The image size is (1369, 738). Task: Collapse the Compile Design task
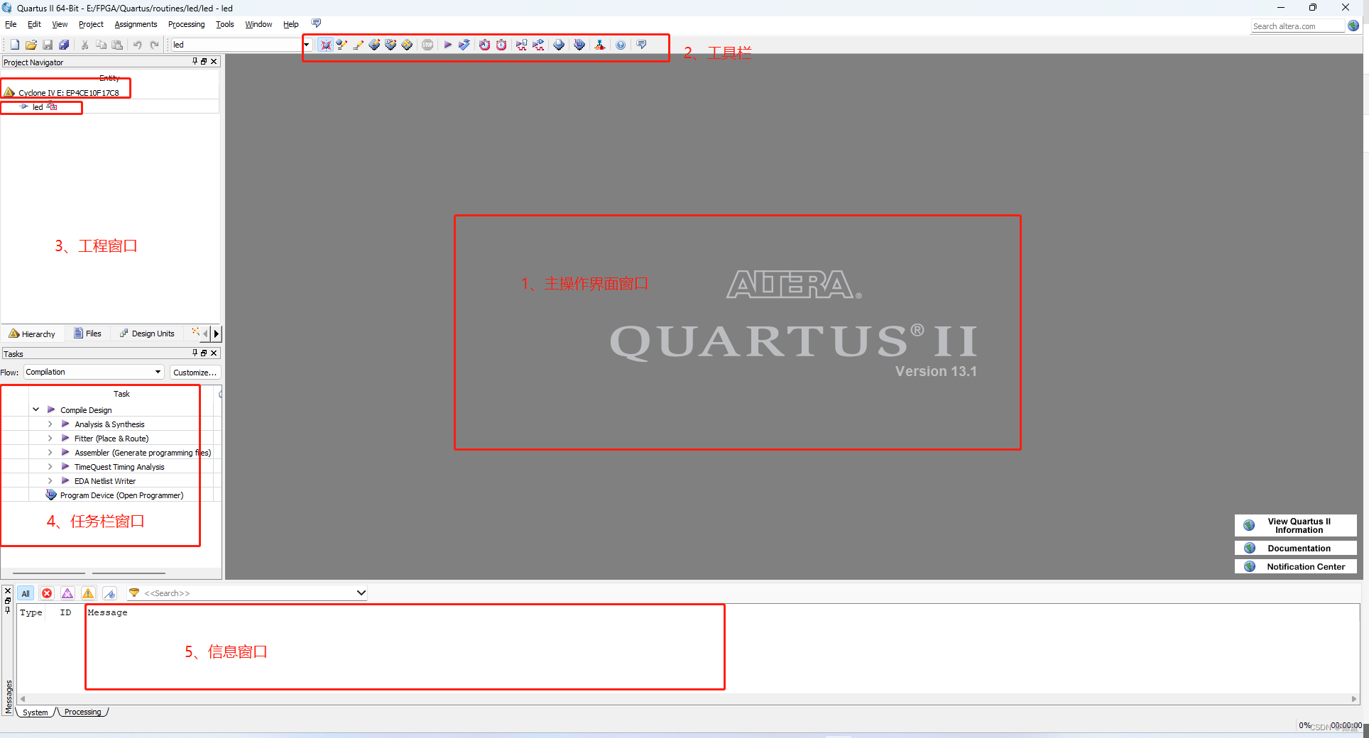pyautogui.click(x=36, y=409)
